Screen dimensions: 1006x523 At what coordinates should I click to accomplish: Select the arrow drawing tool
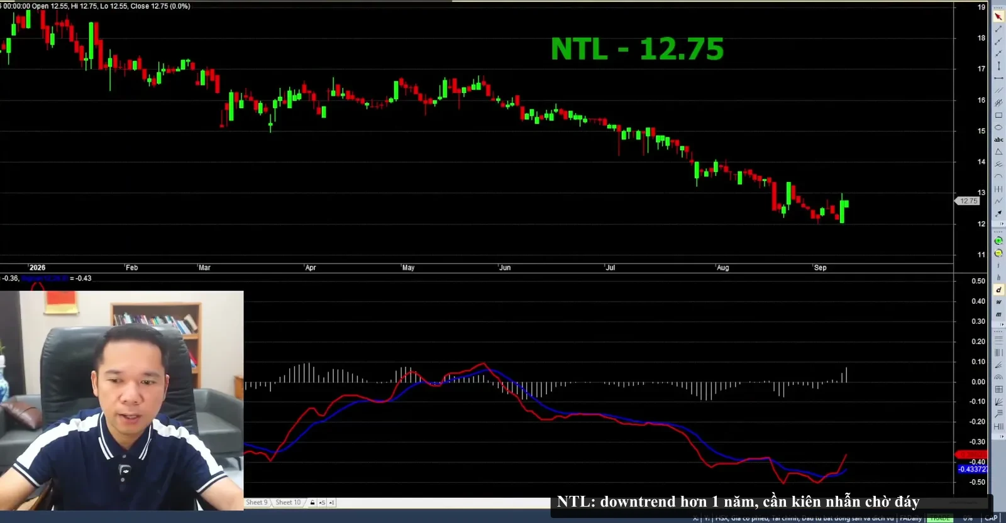[998, 213]
